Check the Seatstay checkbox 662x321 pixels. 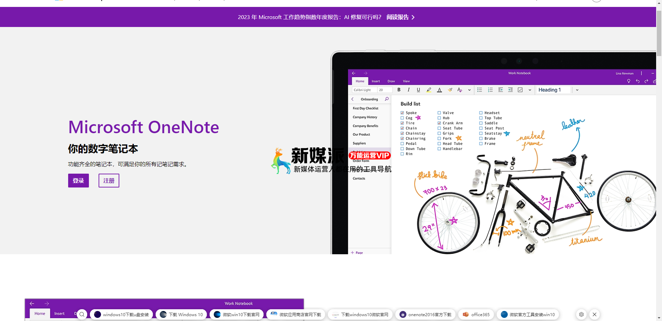(x=481, y=133)
